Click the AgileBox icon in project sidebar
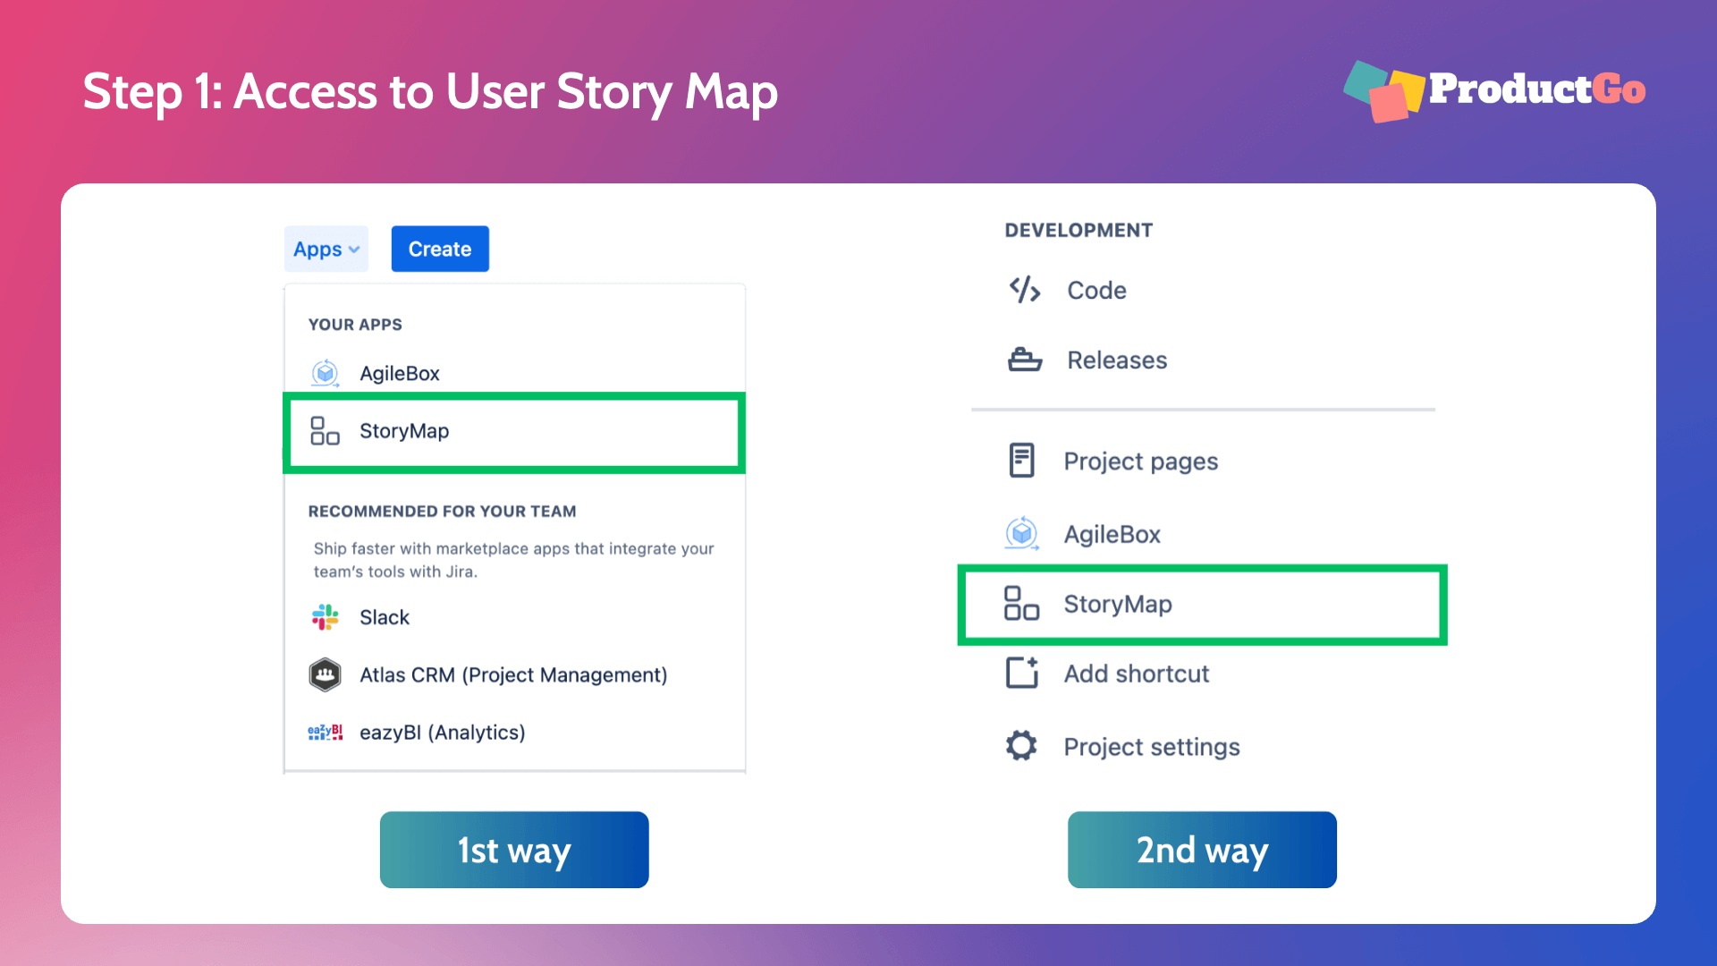Viewport: 1717px width, 966px height. (x=1021, y=534)
